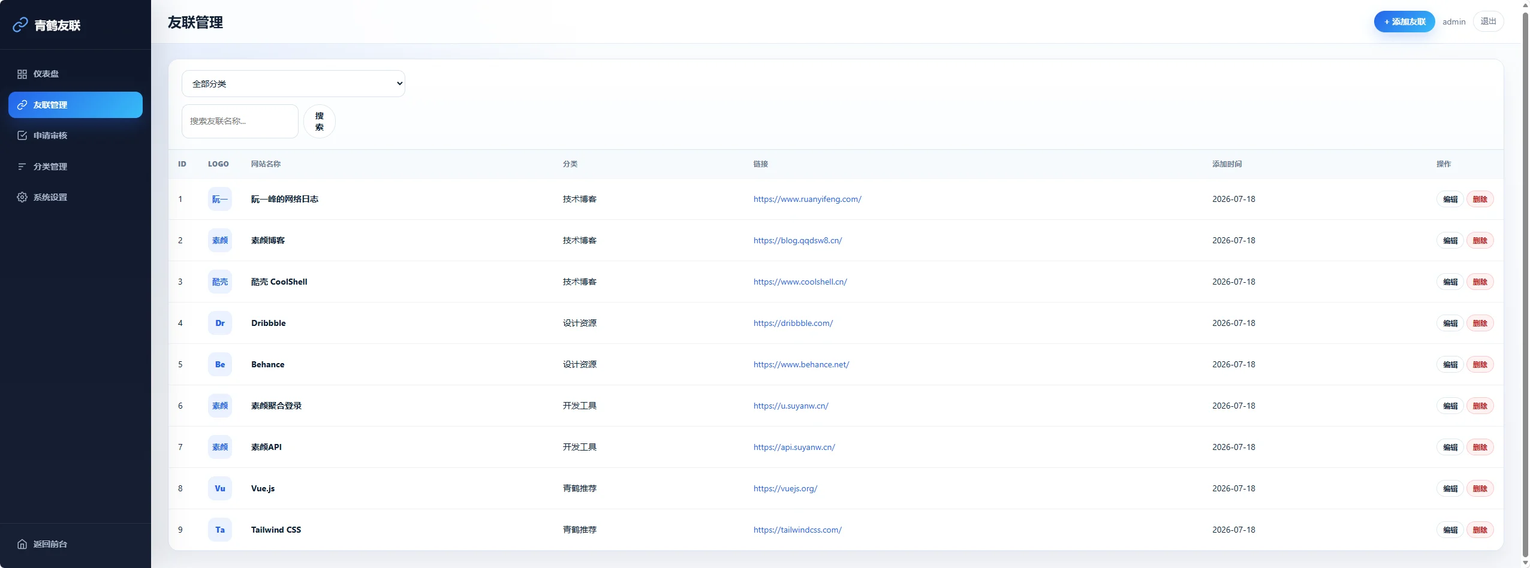The height and width of the screenshot is (568, 1530).
Task: Click the 阮一 logo badge in row 1
Action: click(220, 199)
